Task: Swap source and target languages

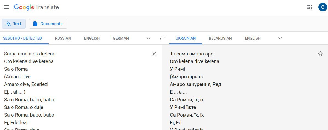Action: tap(162, 38)
